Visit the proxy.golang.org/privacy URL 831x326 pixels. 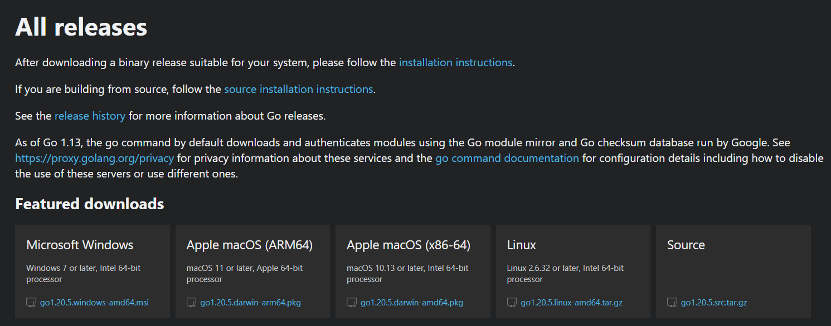coord(95,158)
